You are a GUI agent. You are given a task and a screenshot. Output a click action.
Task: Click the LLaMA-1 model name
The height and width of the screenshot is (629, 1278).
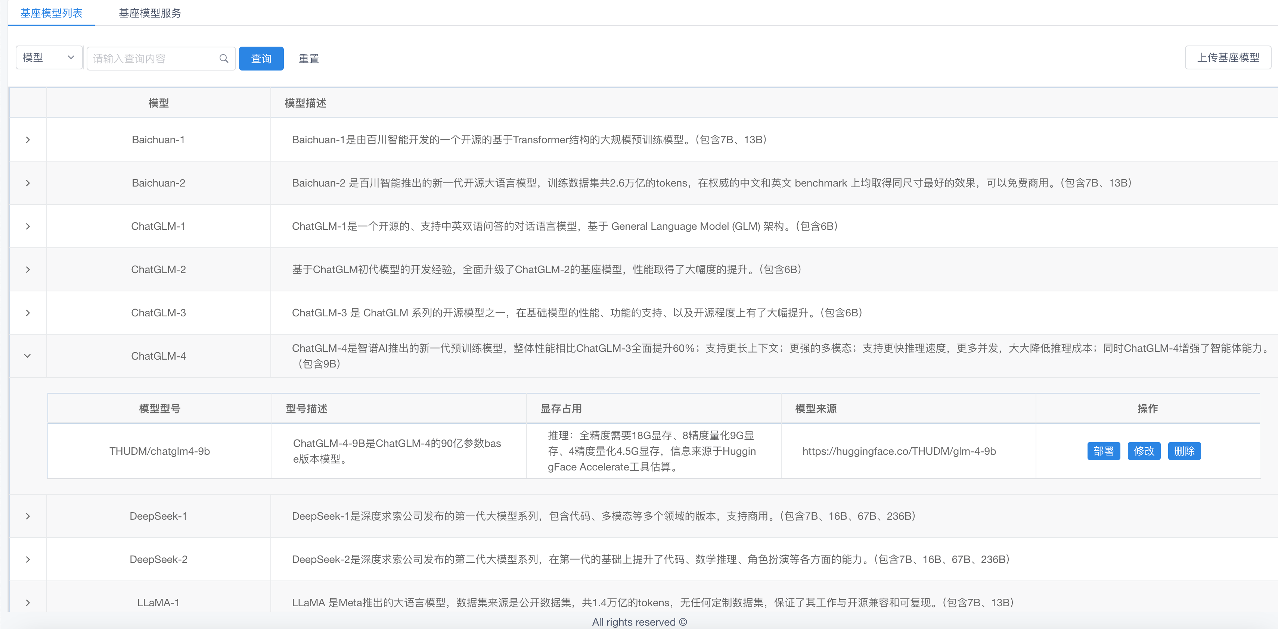158,602
